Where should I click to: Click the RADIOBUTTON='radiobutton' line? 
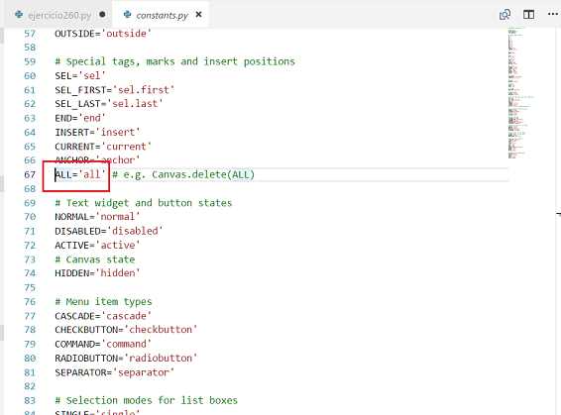(126, 359)
